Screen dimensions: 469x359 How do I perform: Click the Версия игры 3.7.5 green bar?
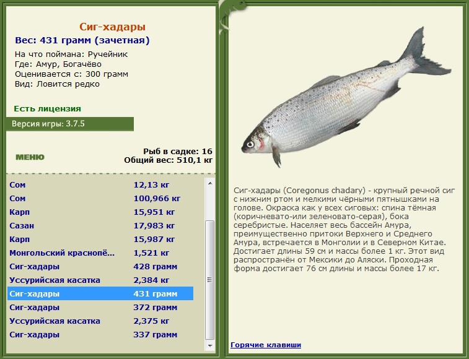(69, 124)
